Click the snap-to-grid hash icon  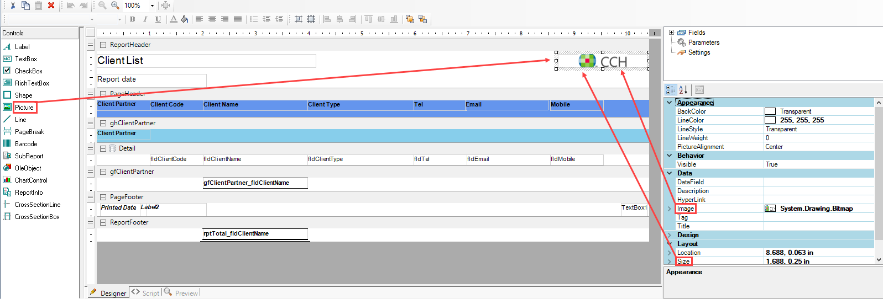[x=299, y=19]
